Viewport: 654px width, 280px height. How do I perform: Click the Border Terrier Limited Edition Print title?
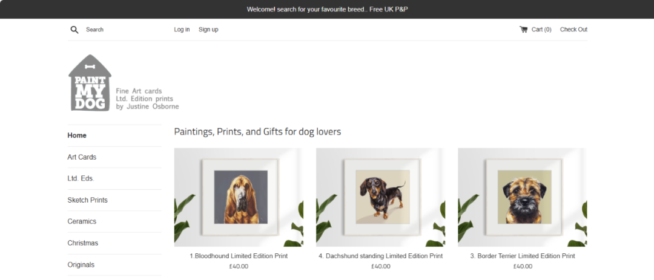click(522, 256)
